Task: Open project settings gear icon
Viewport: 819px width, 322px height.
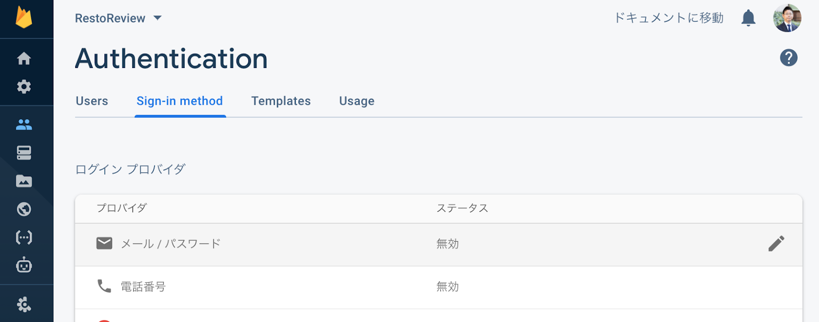Action: coord(24,87)
